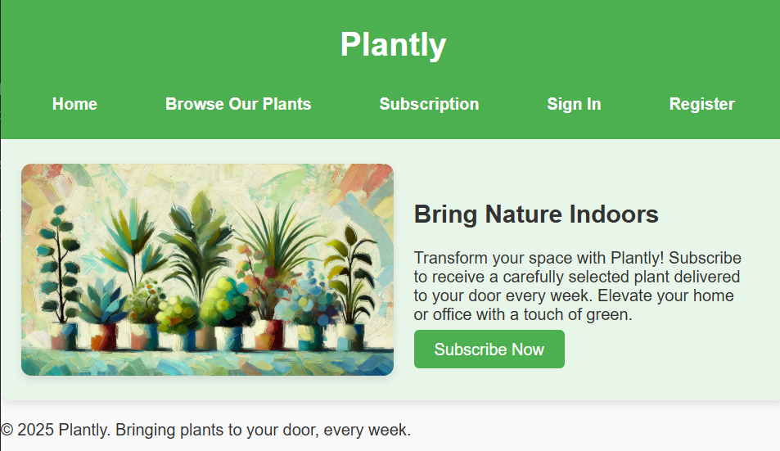780x451 pixels.
Task: Click the Sign In link
Action: 574,104
